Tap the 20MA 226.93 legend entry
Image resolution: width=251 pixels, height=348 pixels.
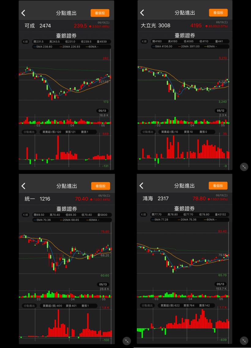click(x=70, y=47)
